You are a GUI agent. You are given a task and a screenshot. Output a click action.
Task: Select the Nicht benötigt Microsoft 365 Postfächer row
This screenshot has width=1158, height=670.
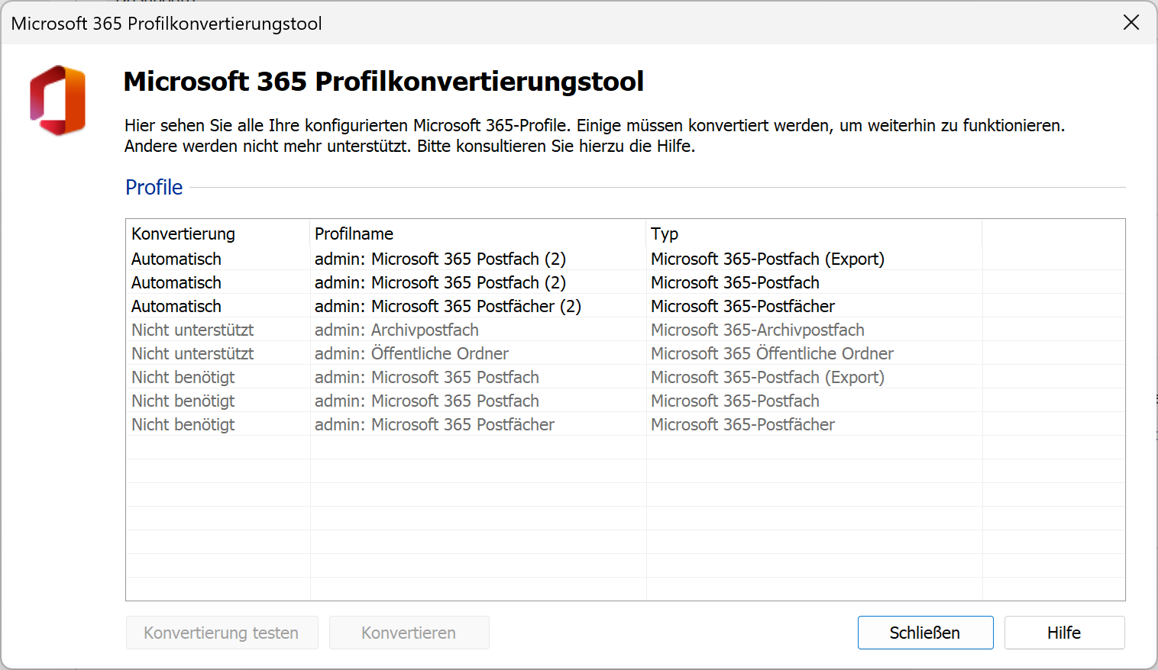(434, 424)
